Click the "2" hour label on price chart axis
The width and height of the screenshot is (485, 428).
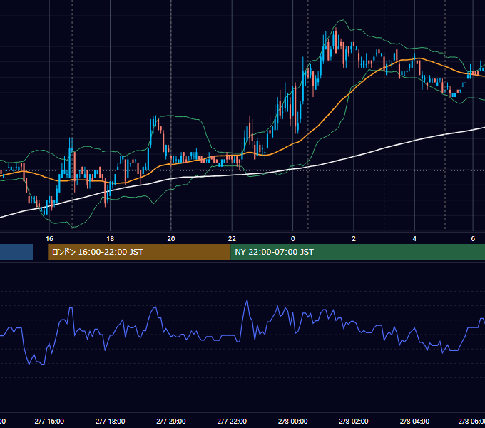(354, 238)
